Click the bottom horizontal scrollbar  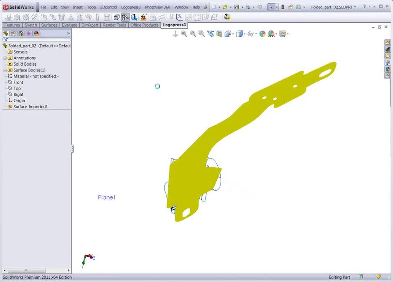[x=27, y=270]
